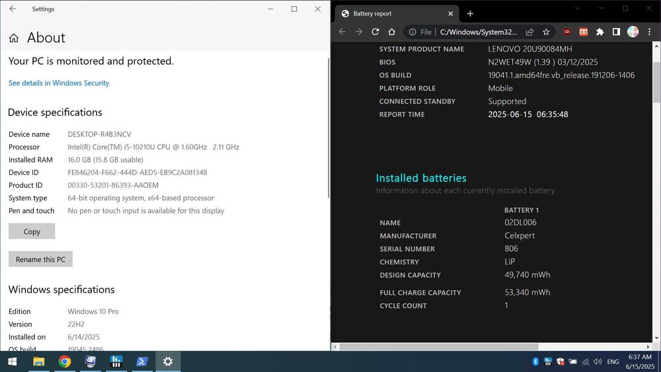Open Windows Security tray icon
Screen dimensions: 661x372
point(561,361)
